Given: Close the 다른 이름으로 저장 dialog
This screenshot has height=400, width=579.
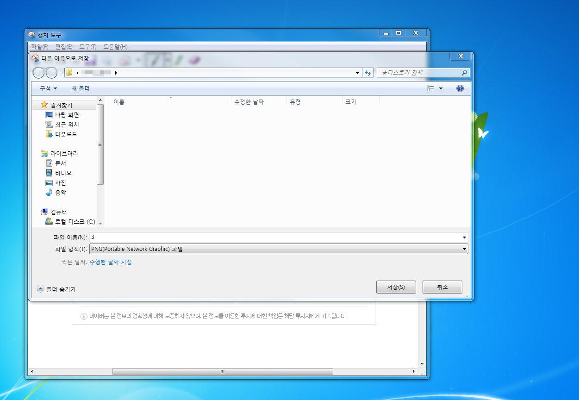Looking at the screenshot, I should point(461,56).
